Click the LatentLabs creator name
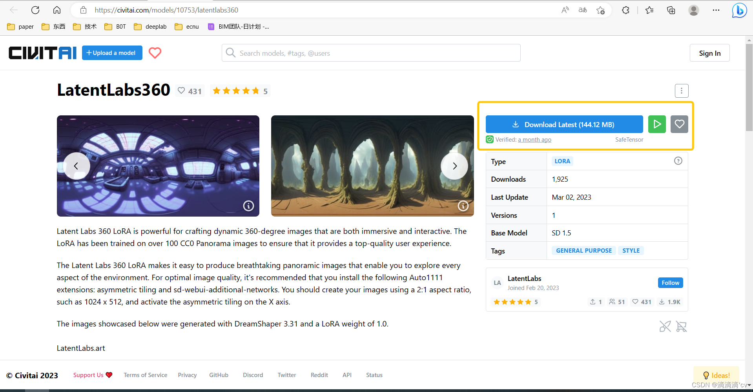The height and width of the screenshot is (392, 753). pyautogui.click(x=524, y=279)
